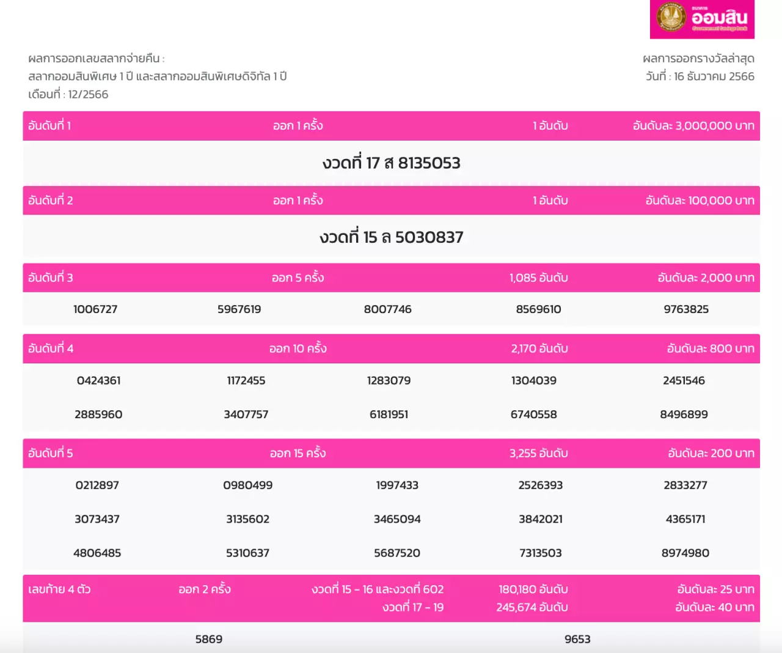The height and width of the screenshot is (653, 782).
Task: Click the GSB bank logo
Action: tap(703, 19)
